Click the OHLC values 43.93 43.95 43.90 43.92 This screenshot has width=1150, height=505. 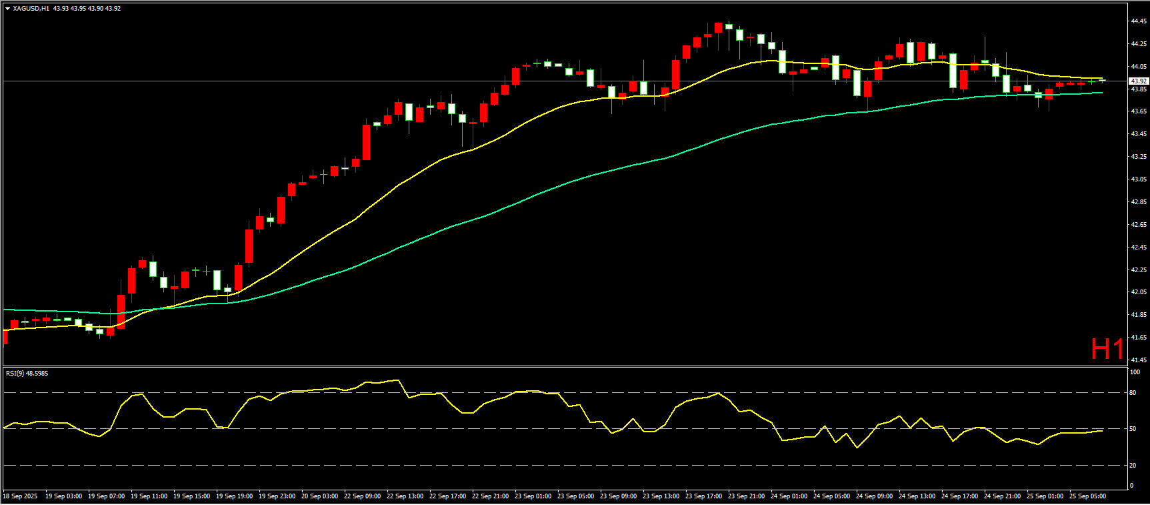tap(87, 9)
